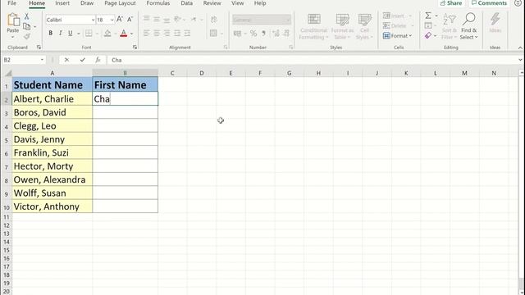Decrease font size with the small A icon
Image resolution: width=525 pixels, height=295 pixels.
point(130,20)
